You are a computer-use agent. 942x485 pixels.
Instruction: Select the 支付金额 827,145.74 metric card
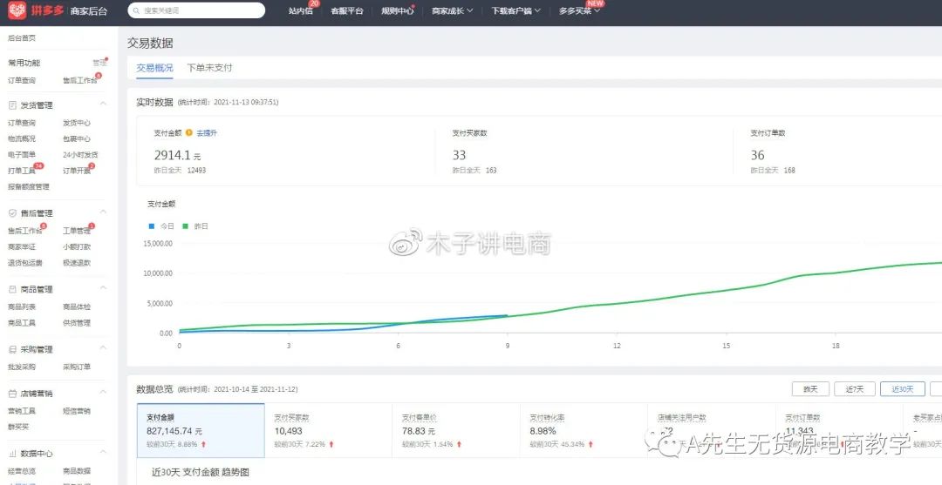tap(201, 430)
